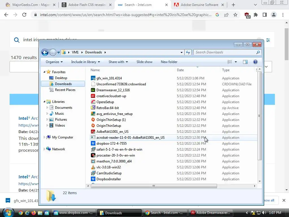Viewport: 289px width, 217px height.
Task: Select Unconfirmed 733639.crdownload file name
Action: (121, 84)
